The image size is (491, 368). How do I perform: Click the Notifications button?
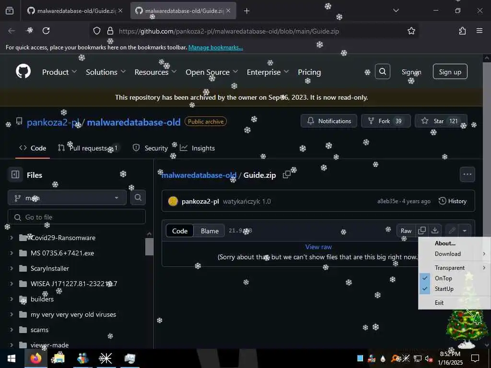tap(329, 121)
